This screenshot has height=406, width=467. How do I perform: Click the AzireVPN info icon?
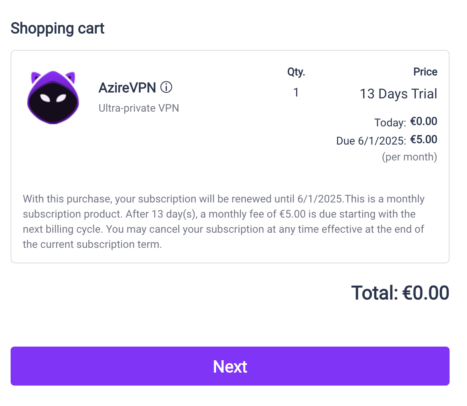166,87
